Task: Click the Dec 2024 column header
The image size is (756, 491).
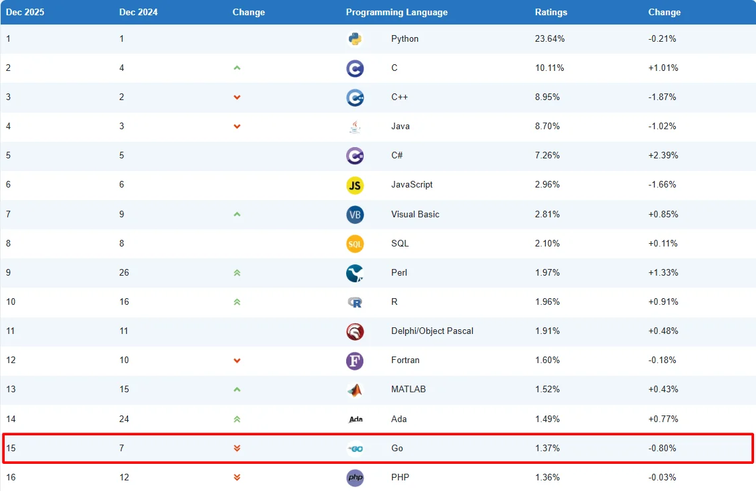Action: 139,12
